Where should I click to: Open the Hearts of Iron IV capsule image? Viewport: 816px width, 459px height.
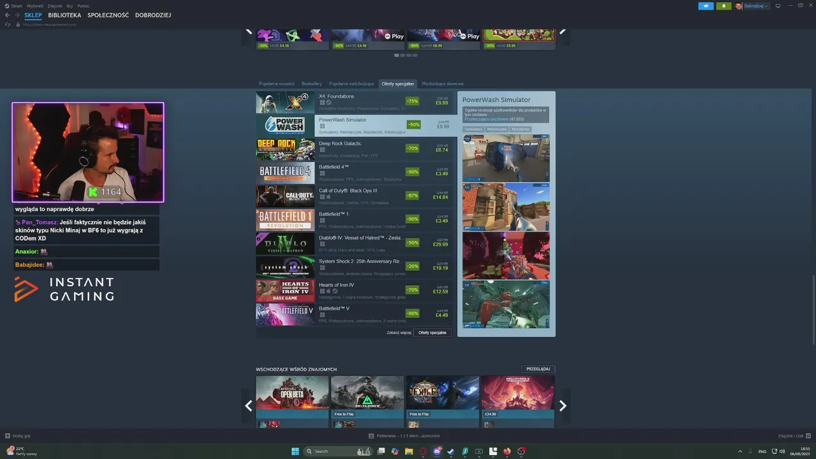[285, 291]
